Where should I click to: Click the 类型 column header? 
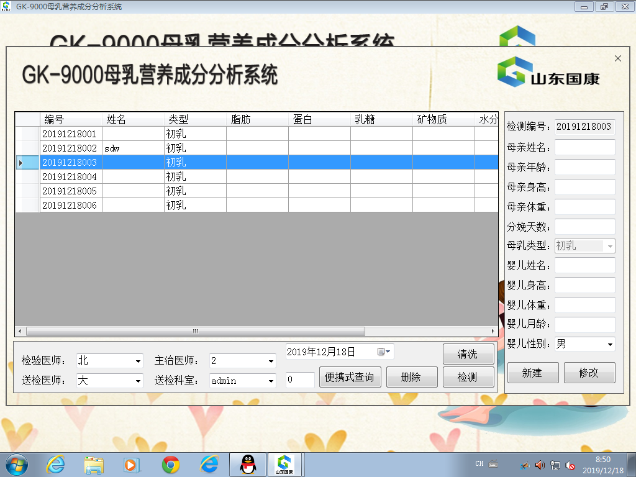(x=195, y=119)
